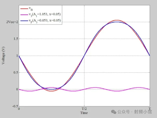Select the vB legend label

click(31, 9)
